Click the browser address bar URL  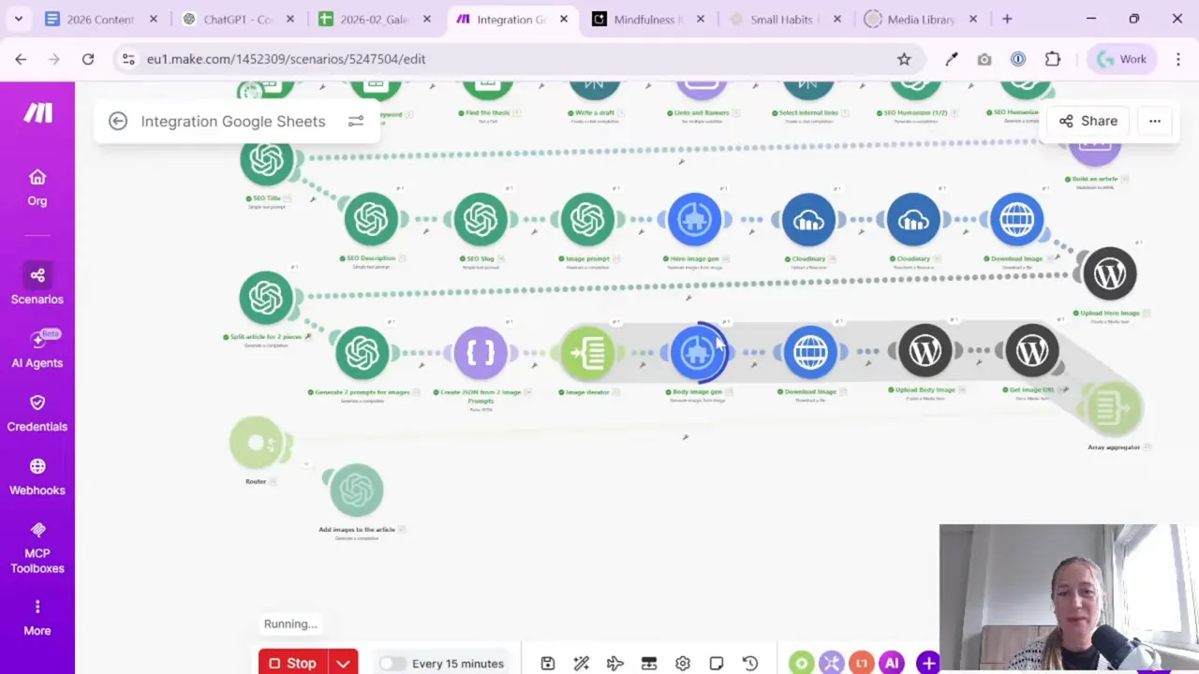tap(286, 59)
